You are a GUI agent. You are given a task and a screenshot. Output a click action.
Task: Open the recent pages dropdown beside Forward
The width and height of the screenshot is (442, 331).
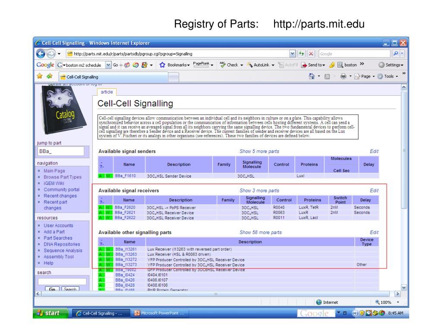59,54
